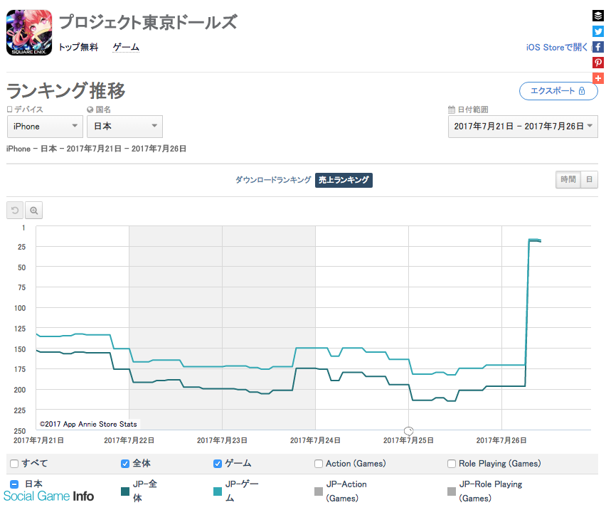Uncheck the ゲーム checkbox
This screenshot has width=606, height=505.
217,463
